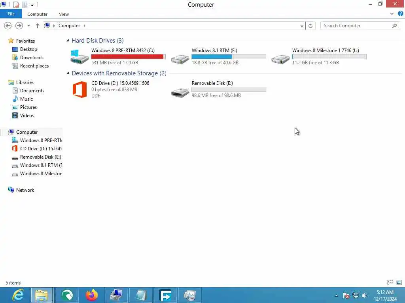Expand the ribbon with the chevron
Viewport: 405px width, 303px height.
[x=392, y=14]
